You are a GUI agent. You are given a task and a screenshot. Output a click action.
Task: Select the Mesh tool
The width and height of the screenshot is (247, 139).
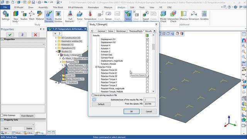tap(32, 15)
